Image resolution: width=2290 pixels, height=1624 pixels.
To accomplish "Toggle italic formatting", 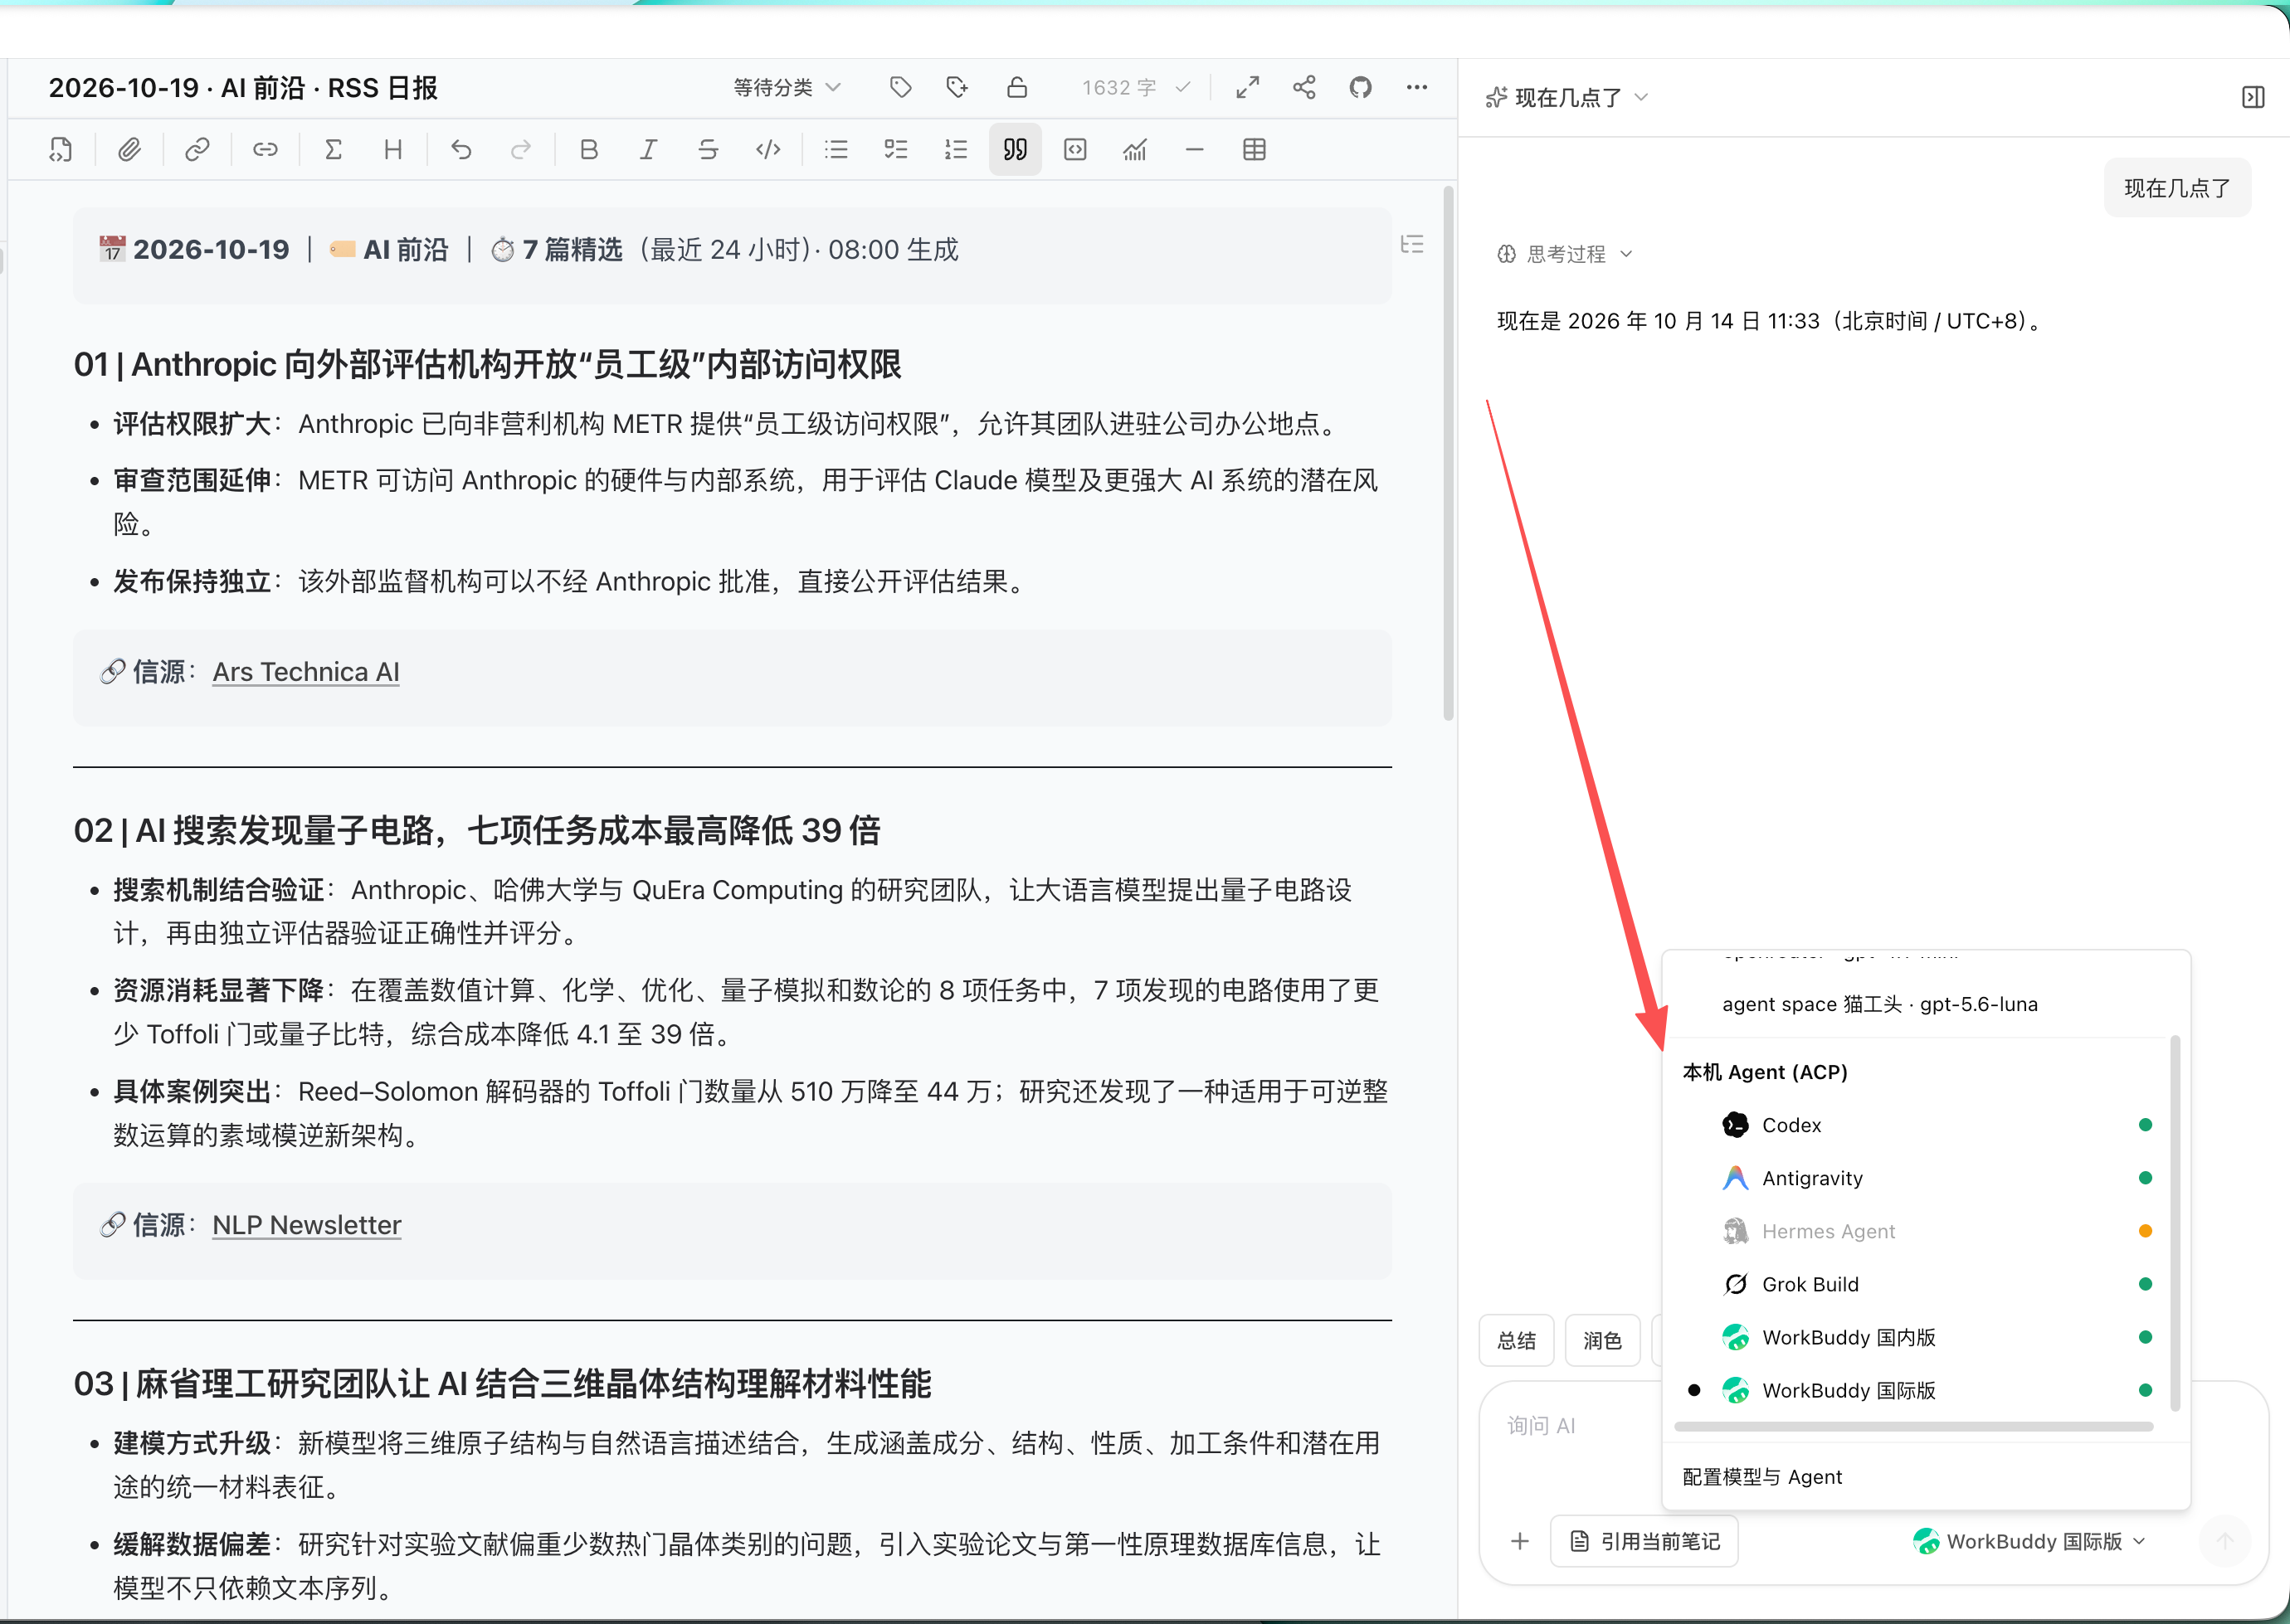I will 648,150.
